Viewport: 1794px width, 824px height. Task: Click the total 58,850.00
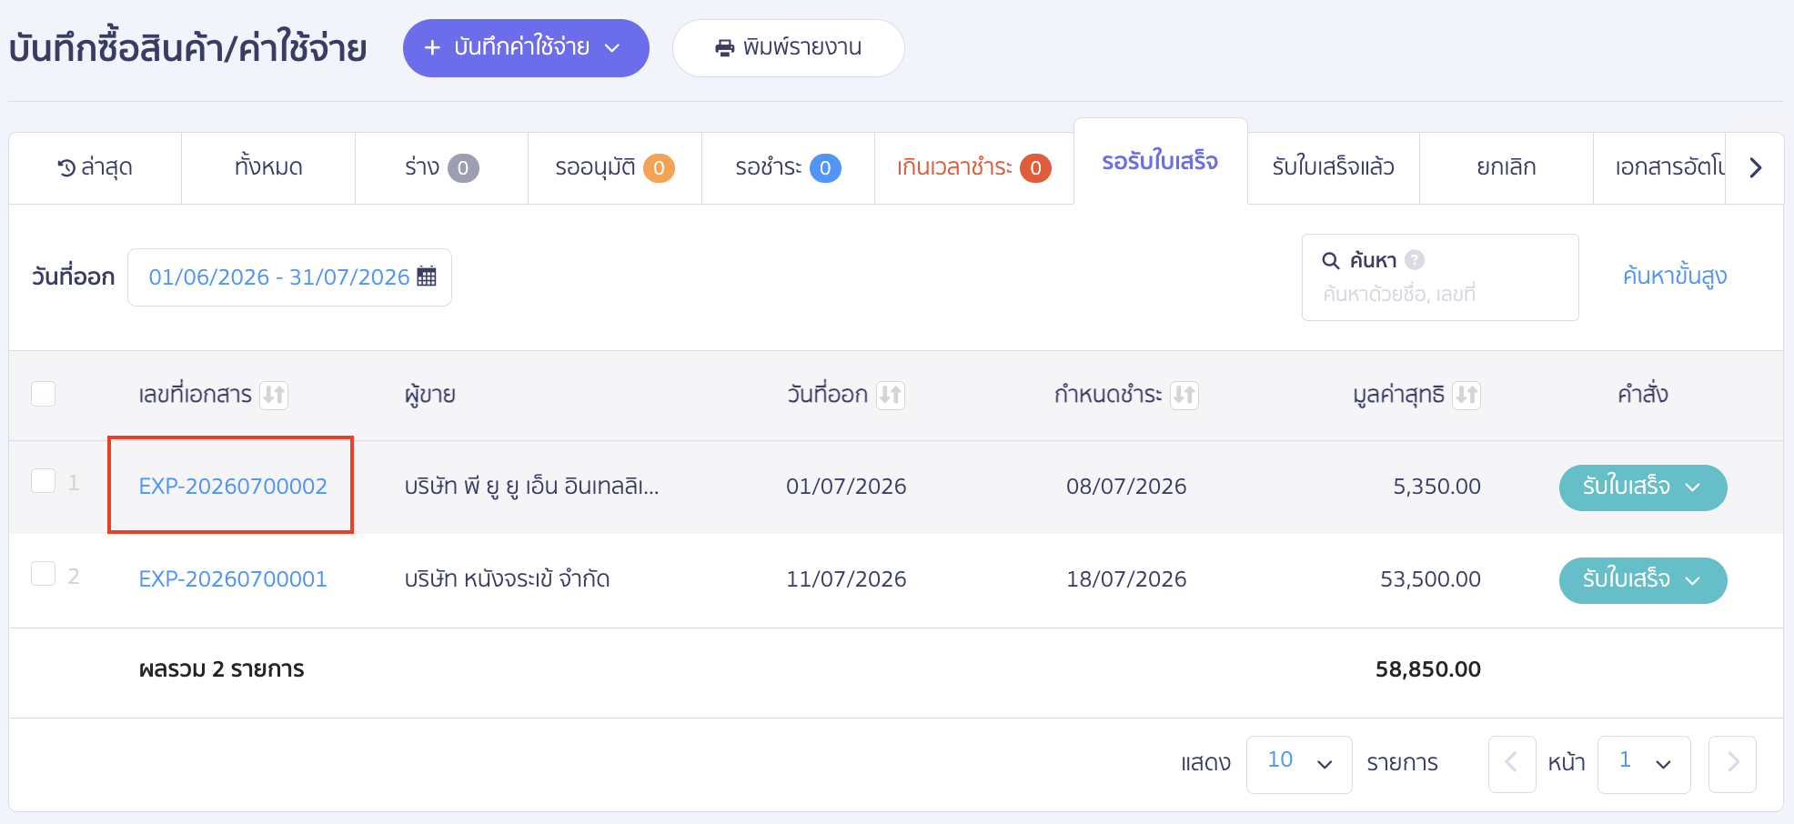[1427, 669]
